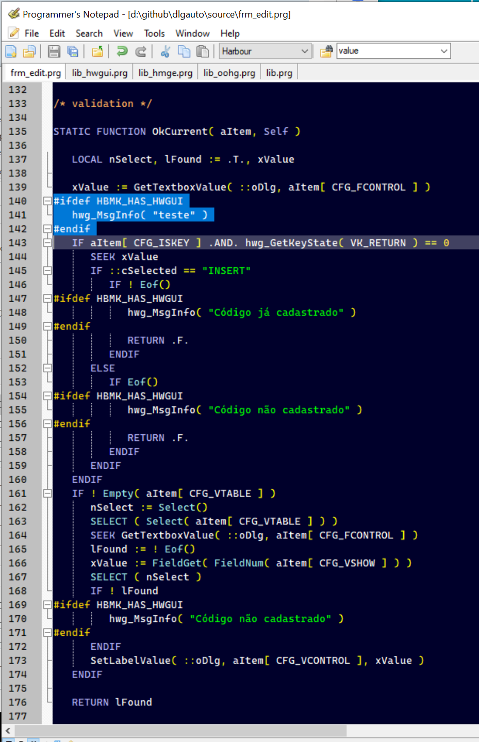
Task: Switch to the lib_oohg.prg tab
Action: [x=229, y=73]
